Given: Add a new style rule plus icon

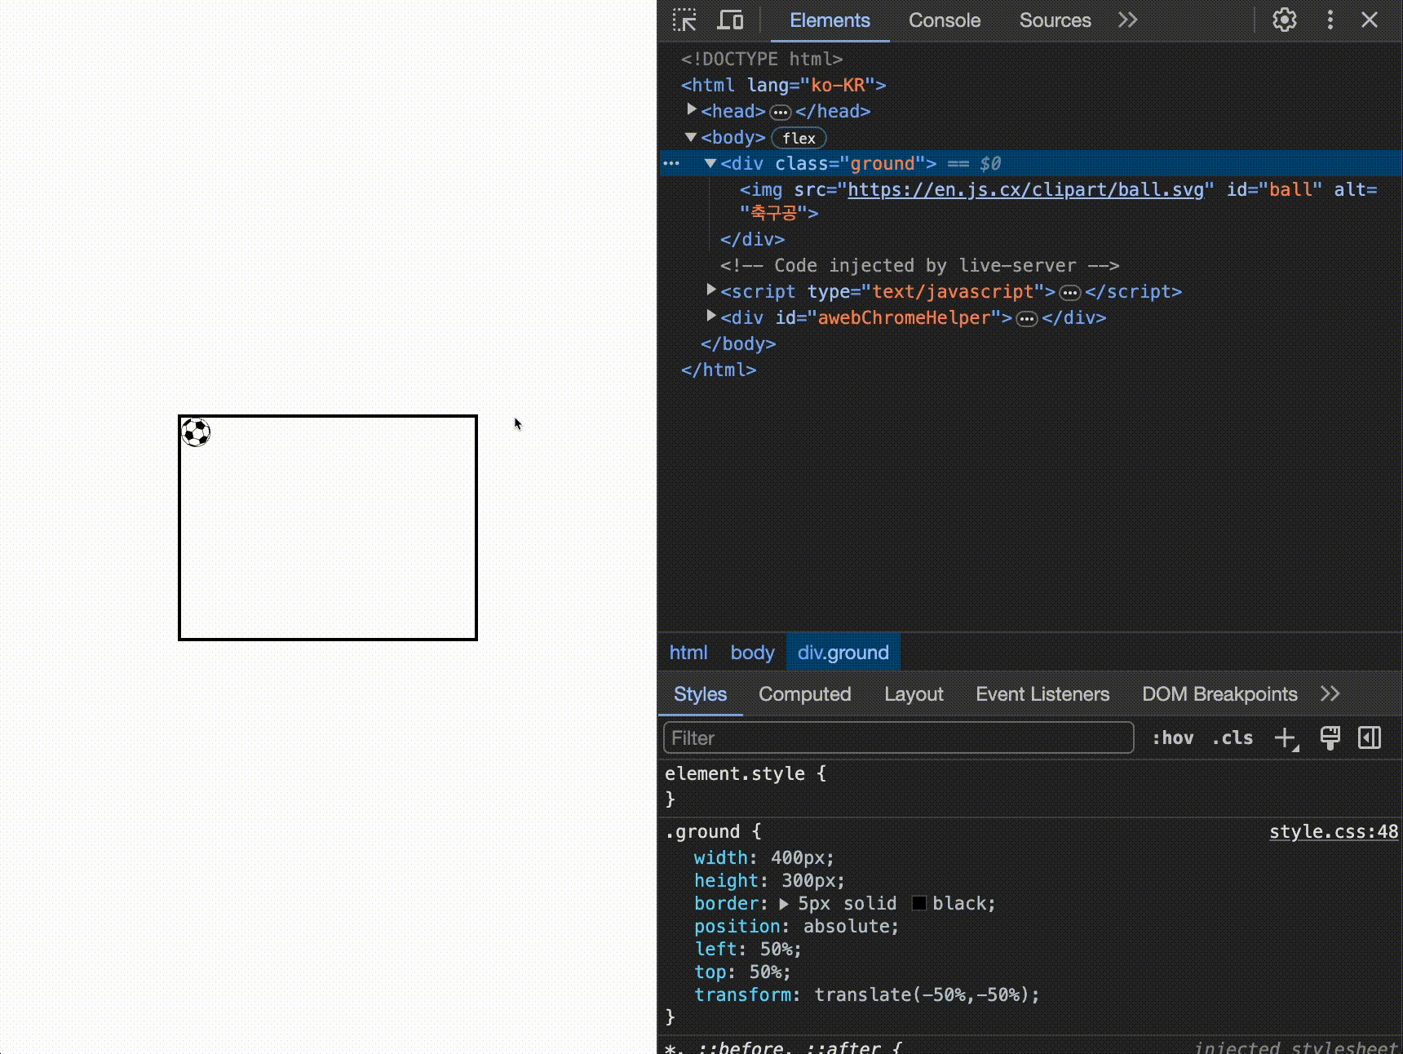Looking at the screenshot, I should click(1286, 738).
